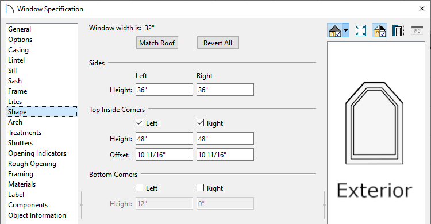Toggle the color house preview icon
This screenshot has height=224, width=431.
tap(380, 30)
